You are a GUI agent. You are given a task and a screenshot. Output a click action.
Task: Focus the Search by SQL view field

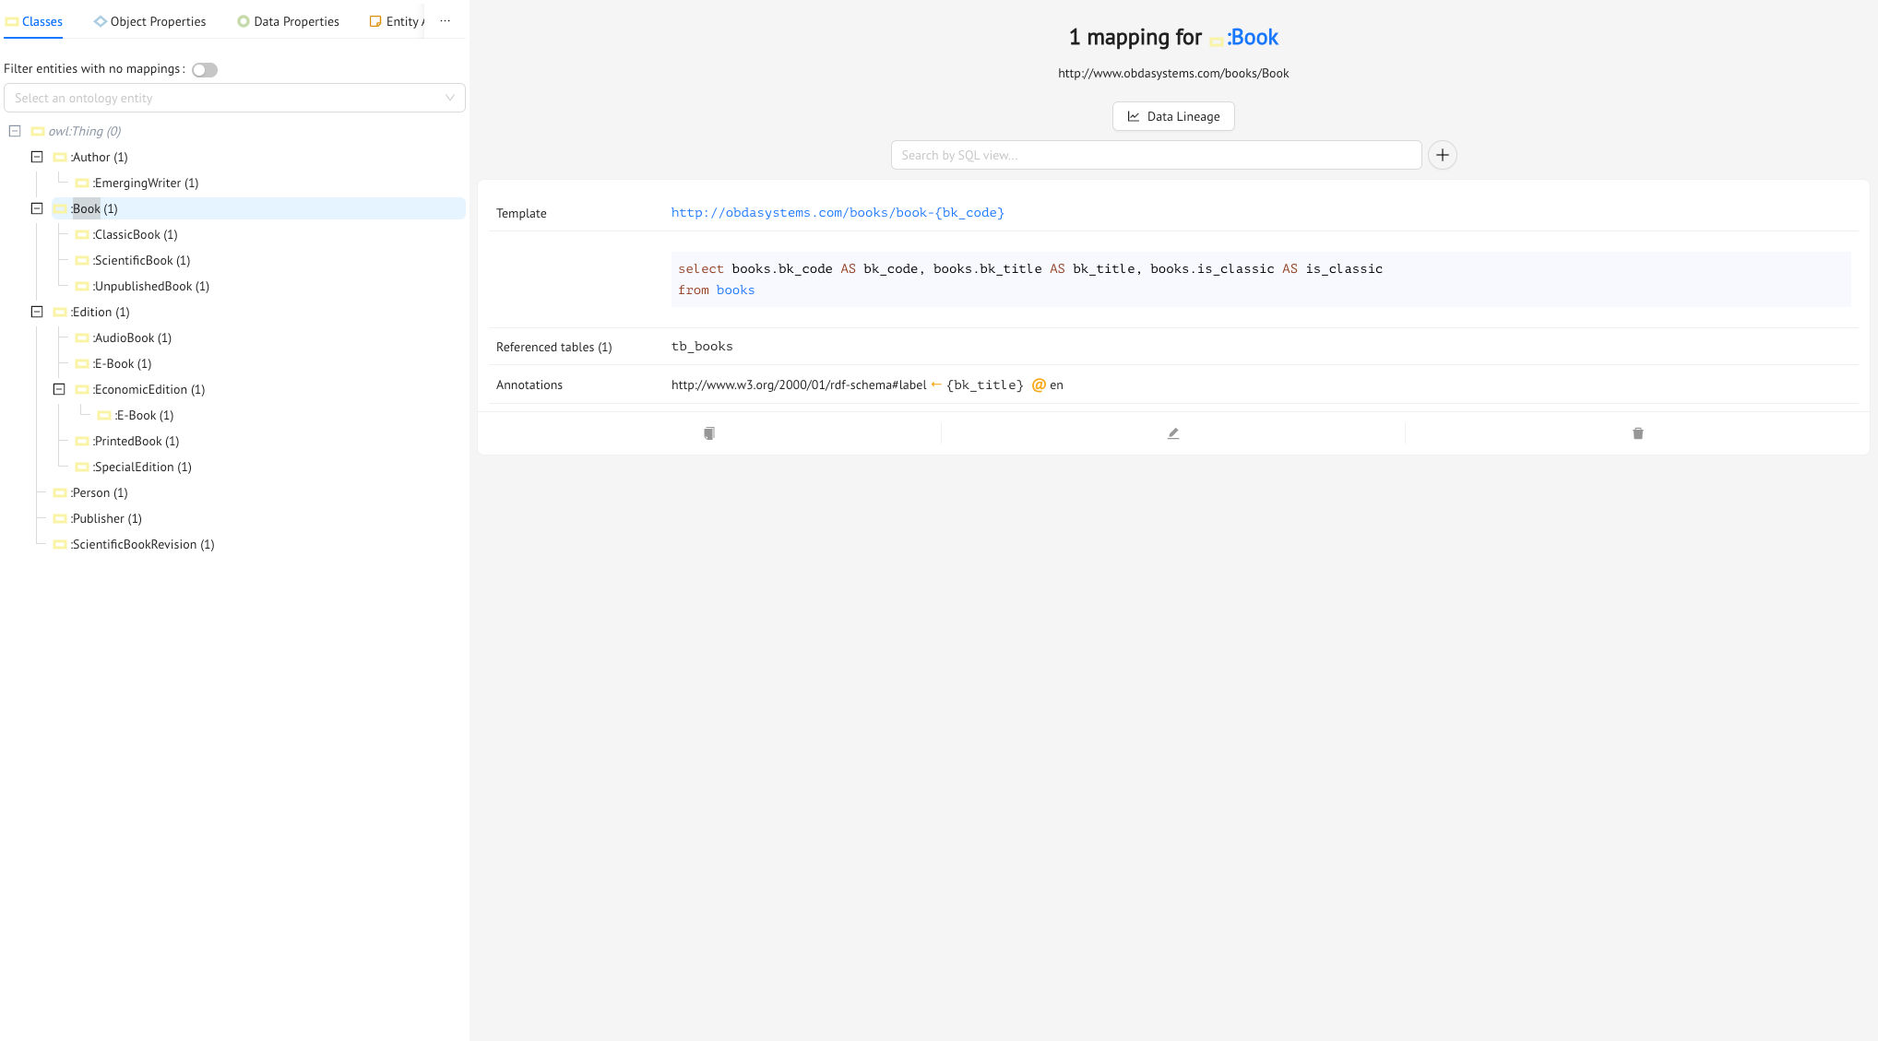[1155, 155]
